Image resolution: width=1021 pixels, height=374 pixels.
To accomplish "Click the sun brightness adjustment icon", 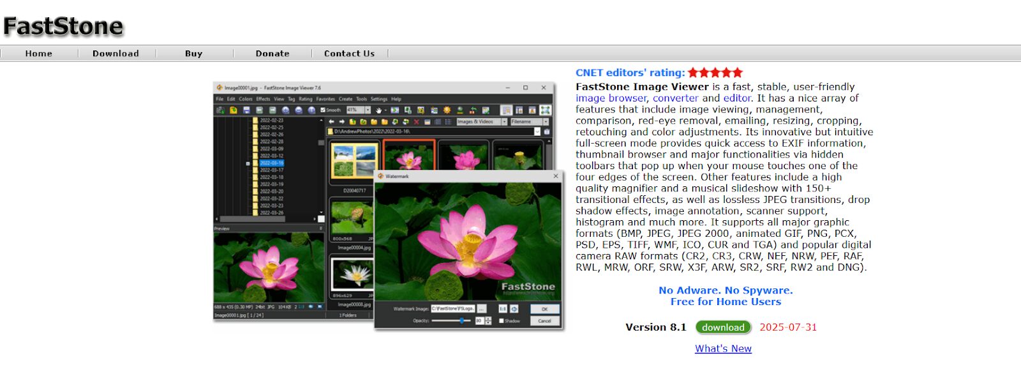I will [447, 110].
